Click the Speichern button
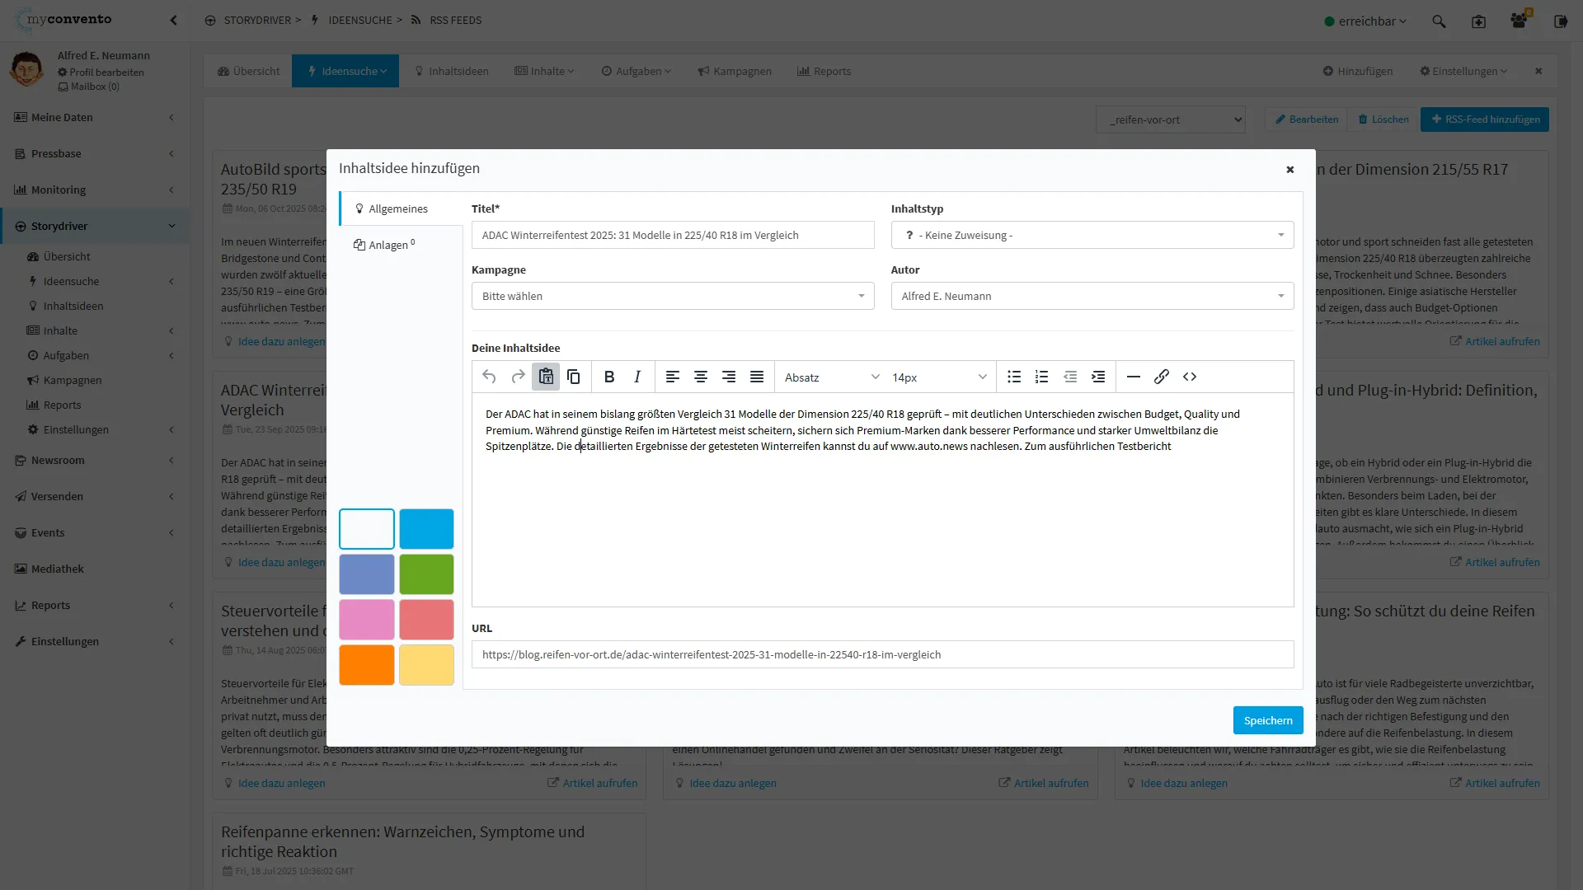 click(1267, 720)
